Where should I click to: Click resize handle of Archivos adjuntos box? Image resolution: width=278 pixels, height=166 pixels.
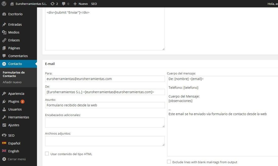coord(164,145)
